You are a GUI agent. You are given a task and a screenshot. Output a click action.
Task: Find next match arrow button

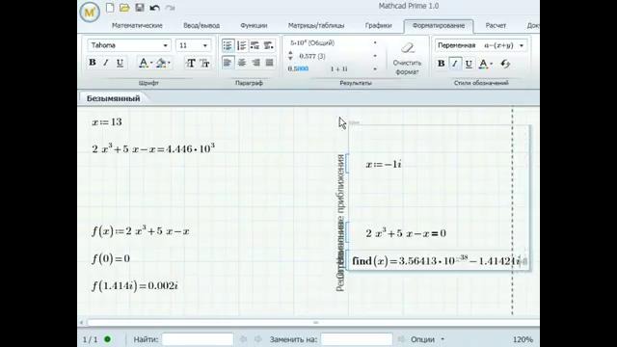click(x=257, y=339)
